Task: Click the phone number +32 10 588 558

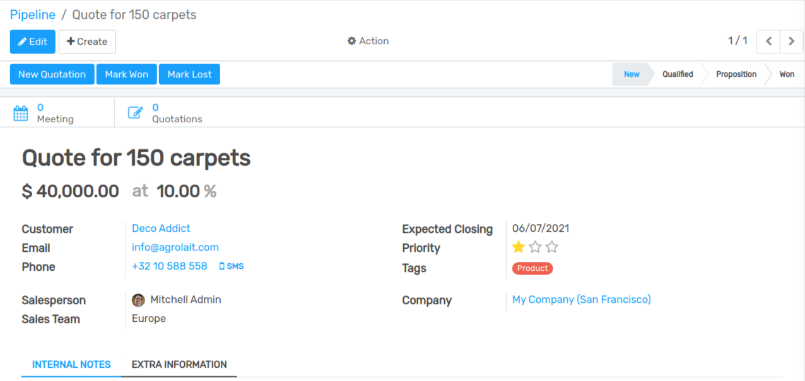Action: click(x=170, y=266)
